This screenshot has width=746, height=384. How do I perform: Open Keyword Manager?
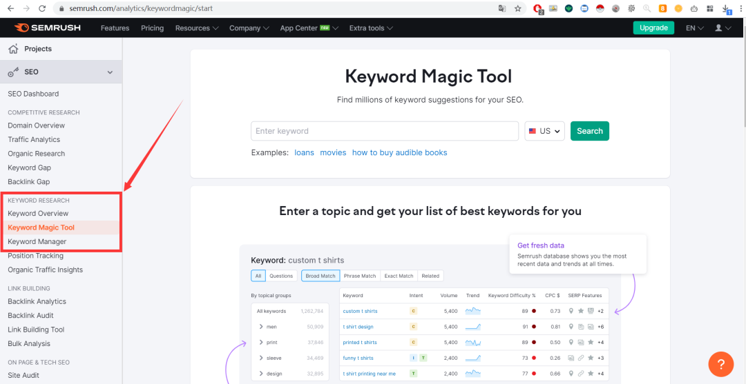point(37,241)
